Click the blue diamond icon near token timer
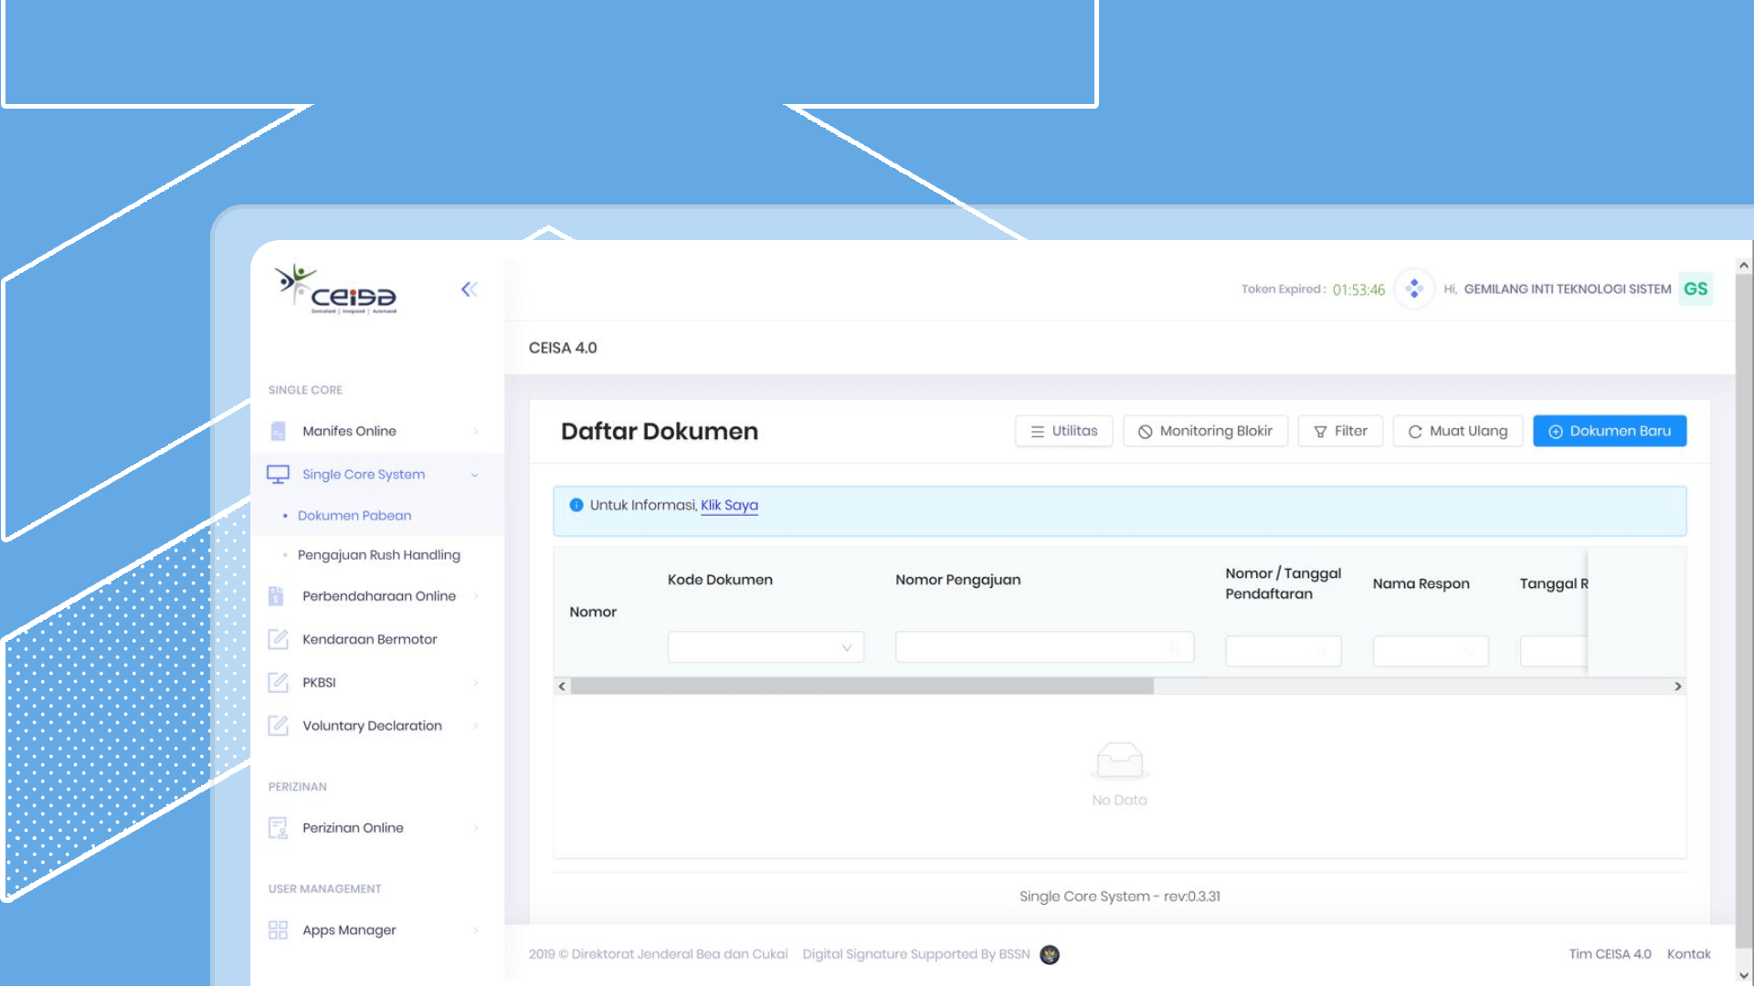The height and width of the screenshot is (986, 1754). point(1414,289)
